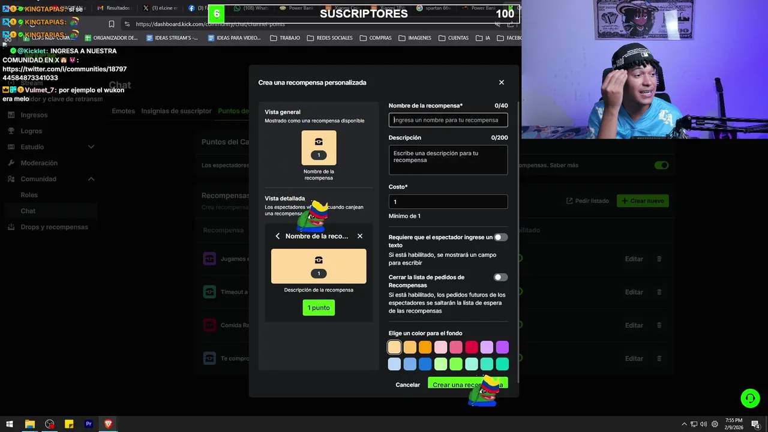Image resolution: width=768 pixels, height=432 pixels.
Task: Open Adobe Premiere Pro from taskbar
Action: point(89,424)
